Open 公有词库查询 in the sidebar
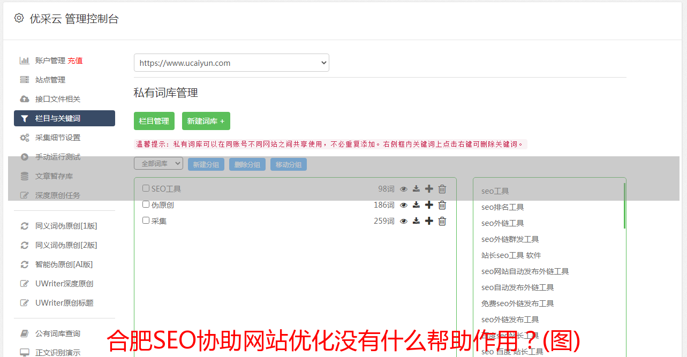The image size is (687, 357). (58, 333)
